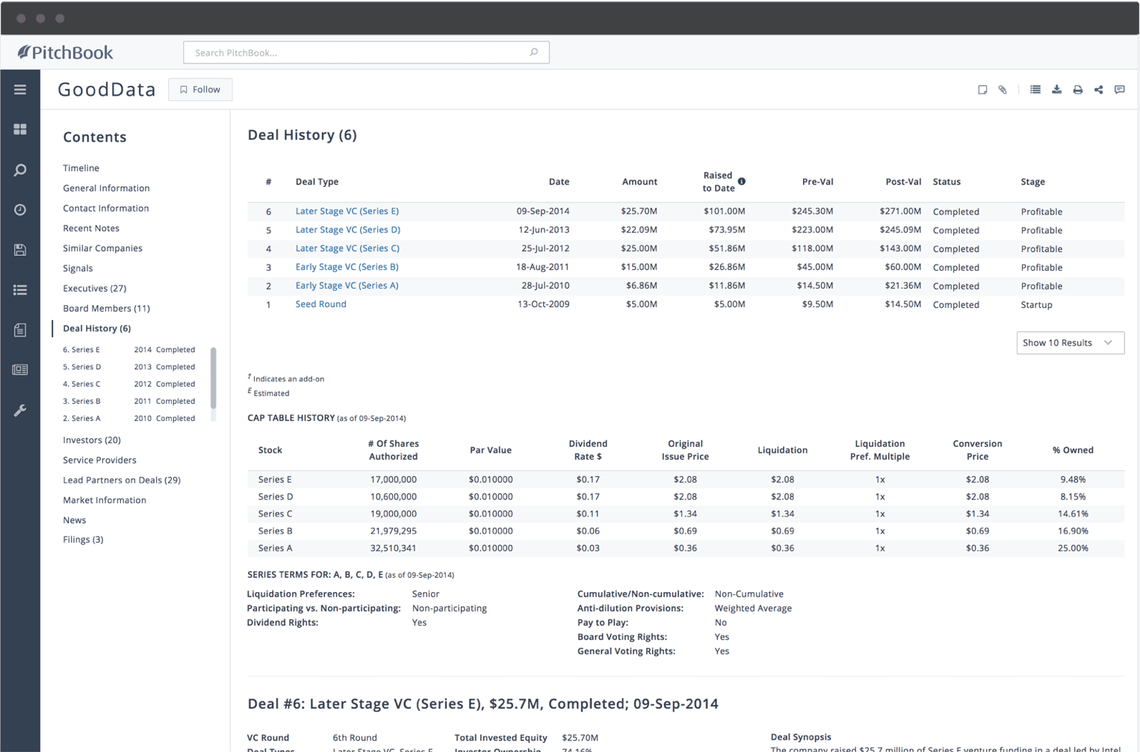
Task: Select Deal History (6) in Contents
Action: click(96, 328)
